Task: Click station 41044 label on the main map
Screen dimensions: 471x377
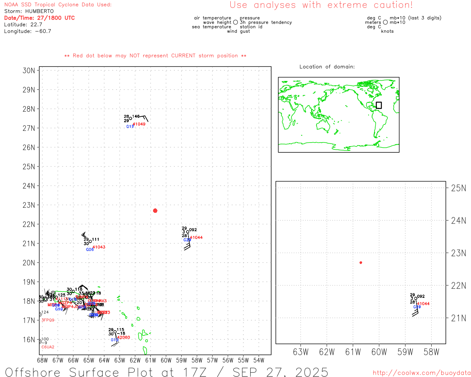Action: point(196,237)
